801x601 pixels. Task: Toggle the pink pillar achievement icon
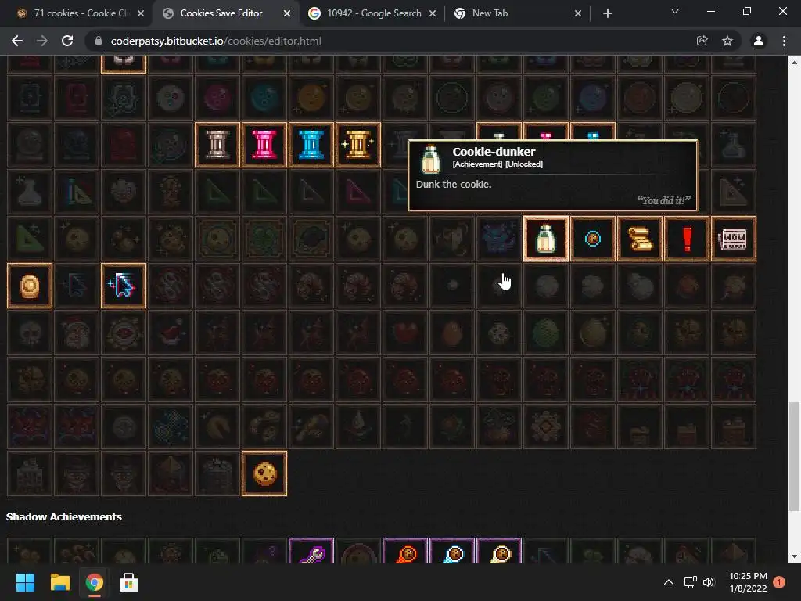264,145
